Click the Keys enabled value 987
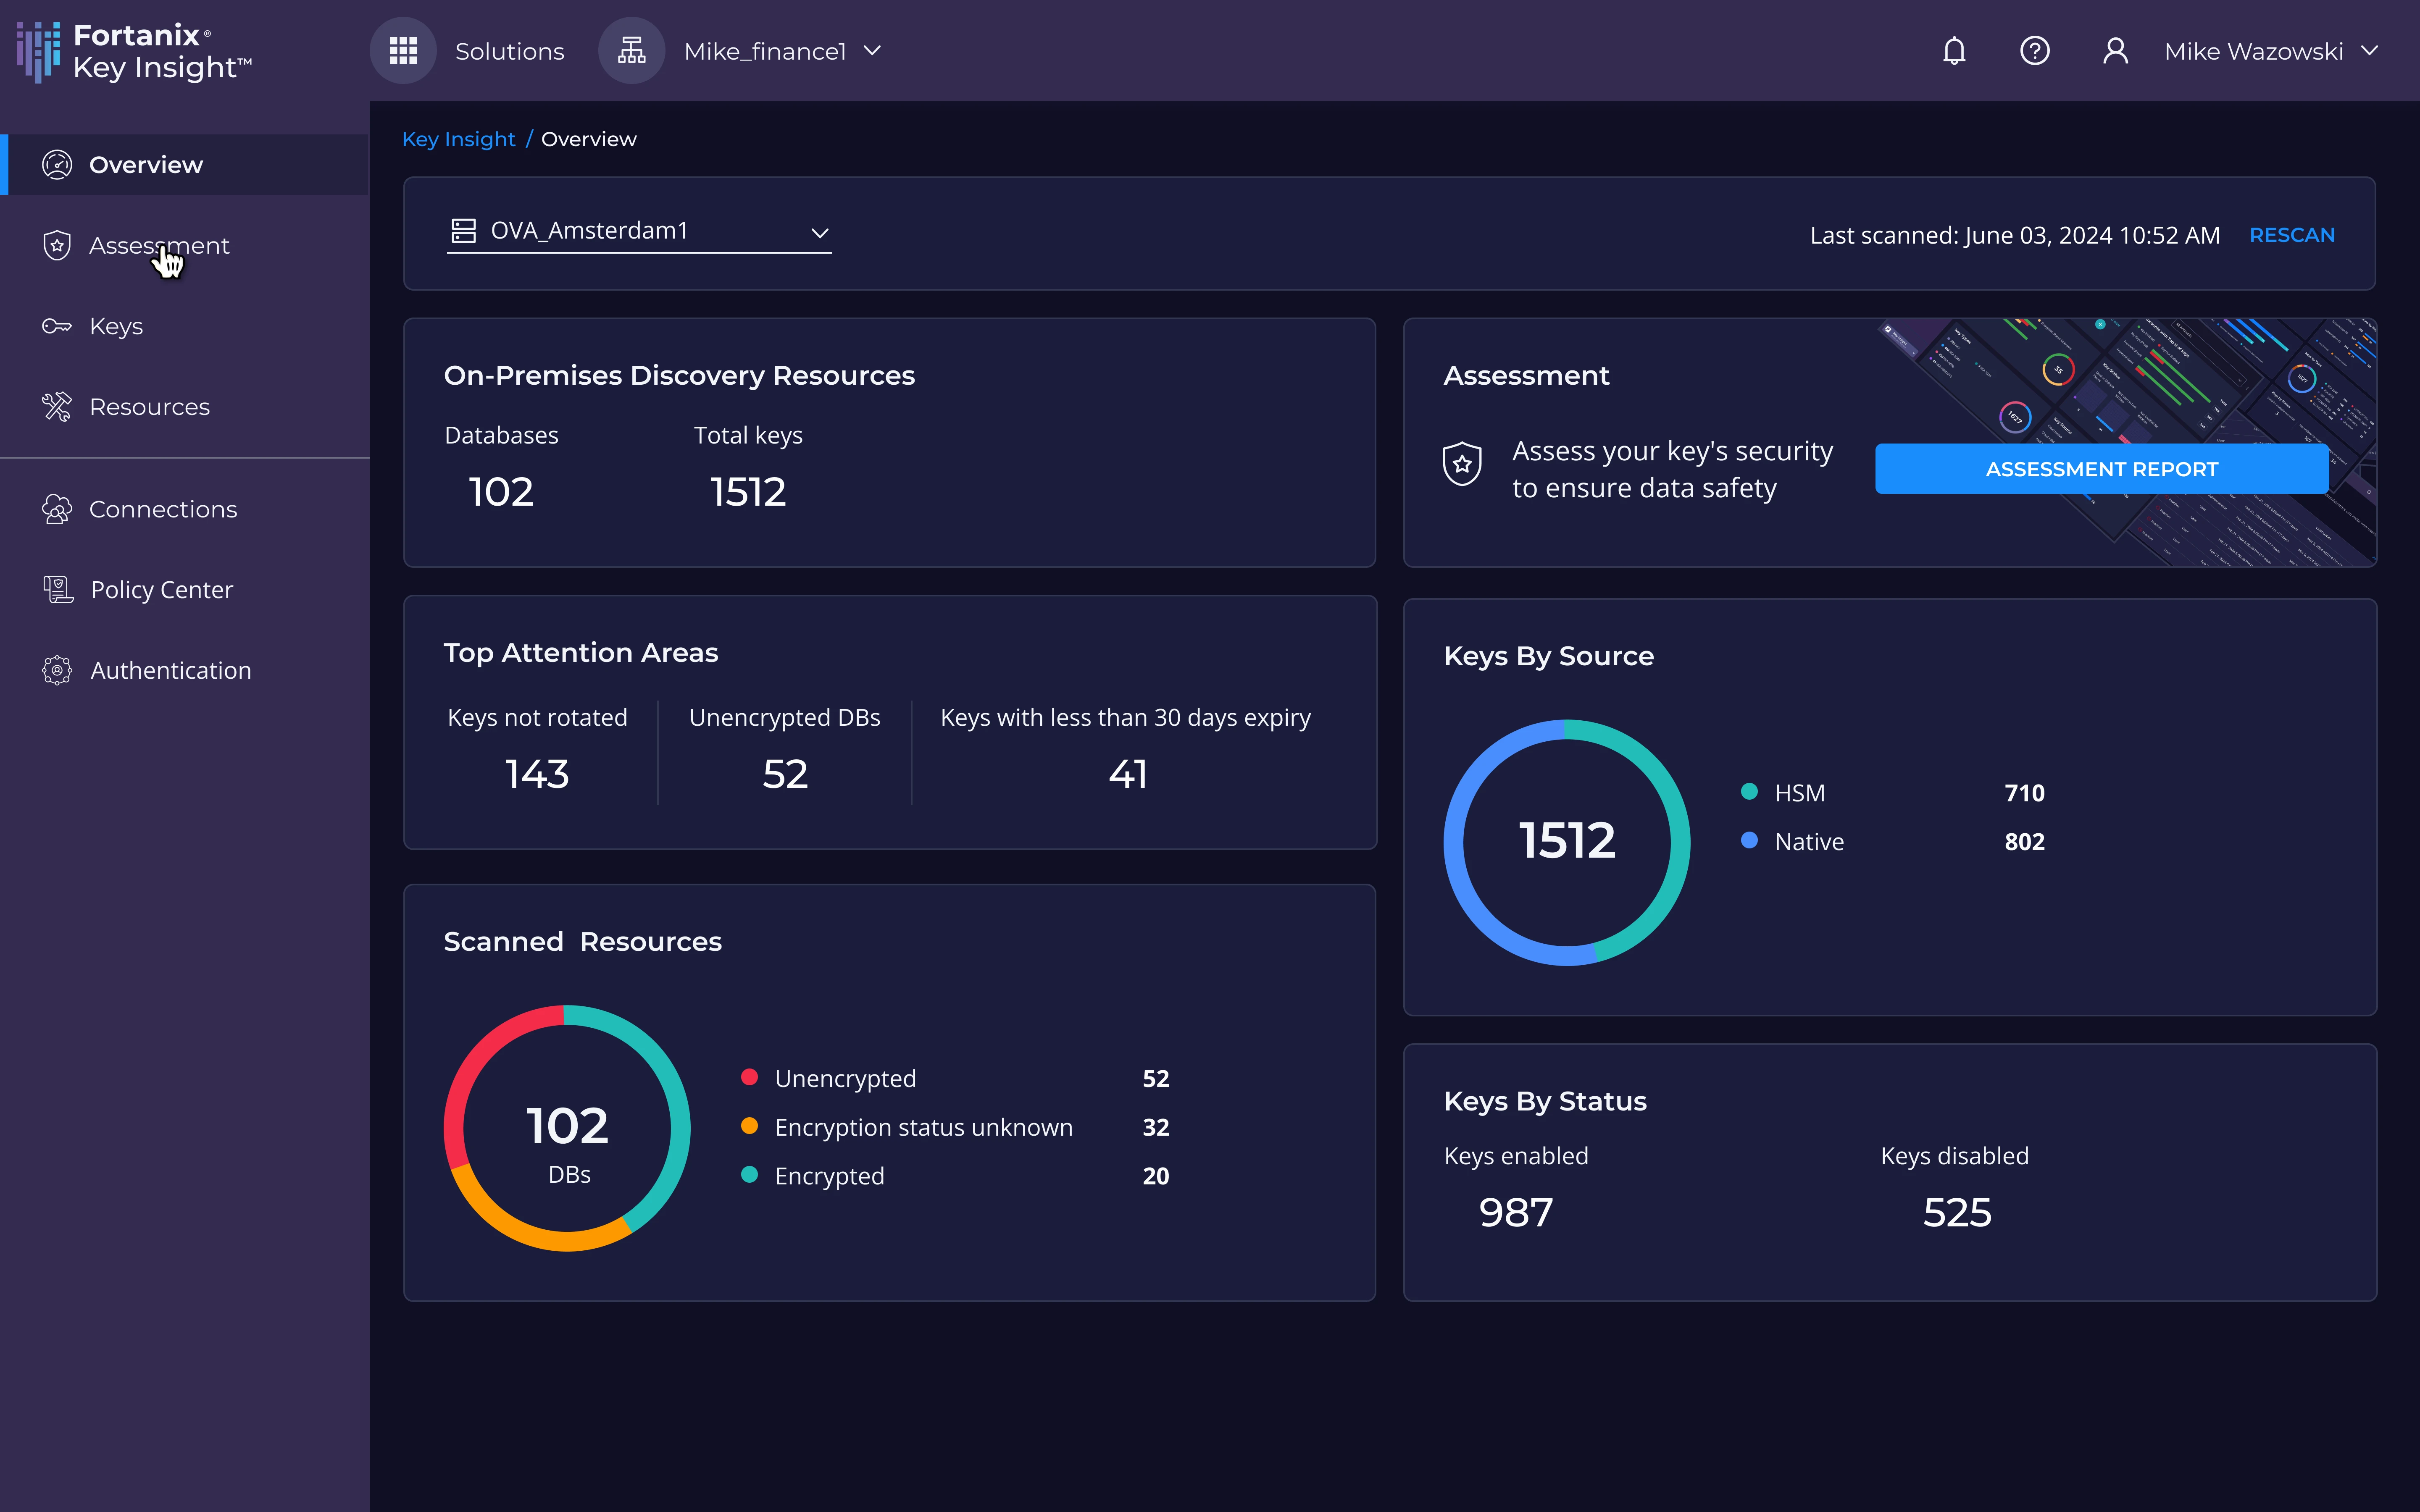Viewport: 2420px width, 1512px height. click(1516, 1213)
